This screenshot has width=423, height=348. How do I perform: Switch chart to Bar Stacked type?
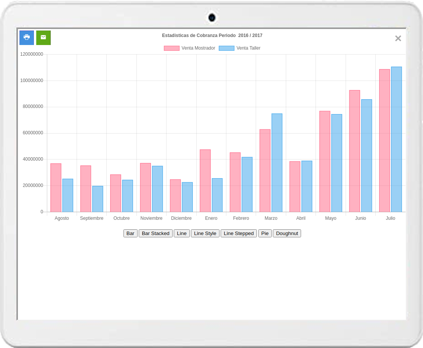(x=155, y=234)
